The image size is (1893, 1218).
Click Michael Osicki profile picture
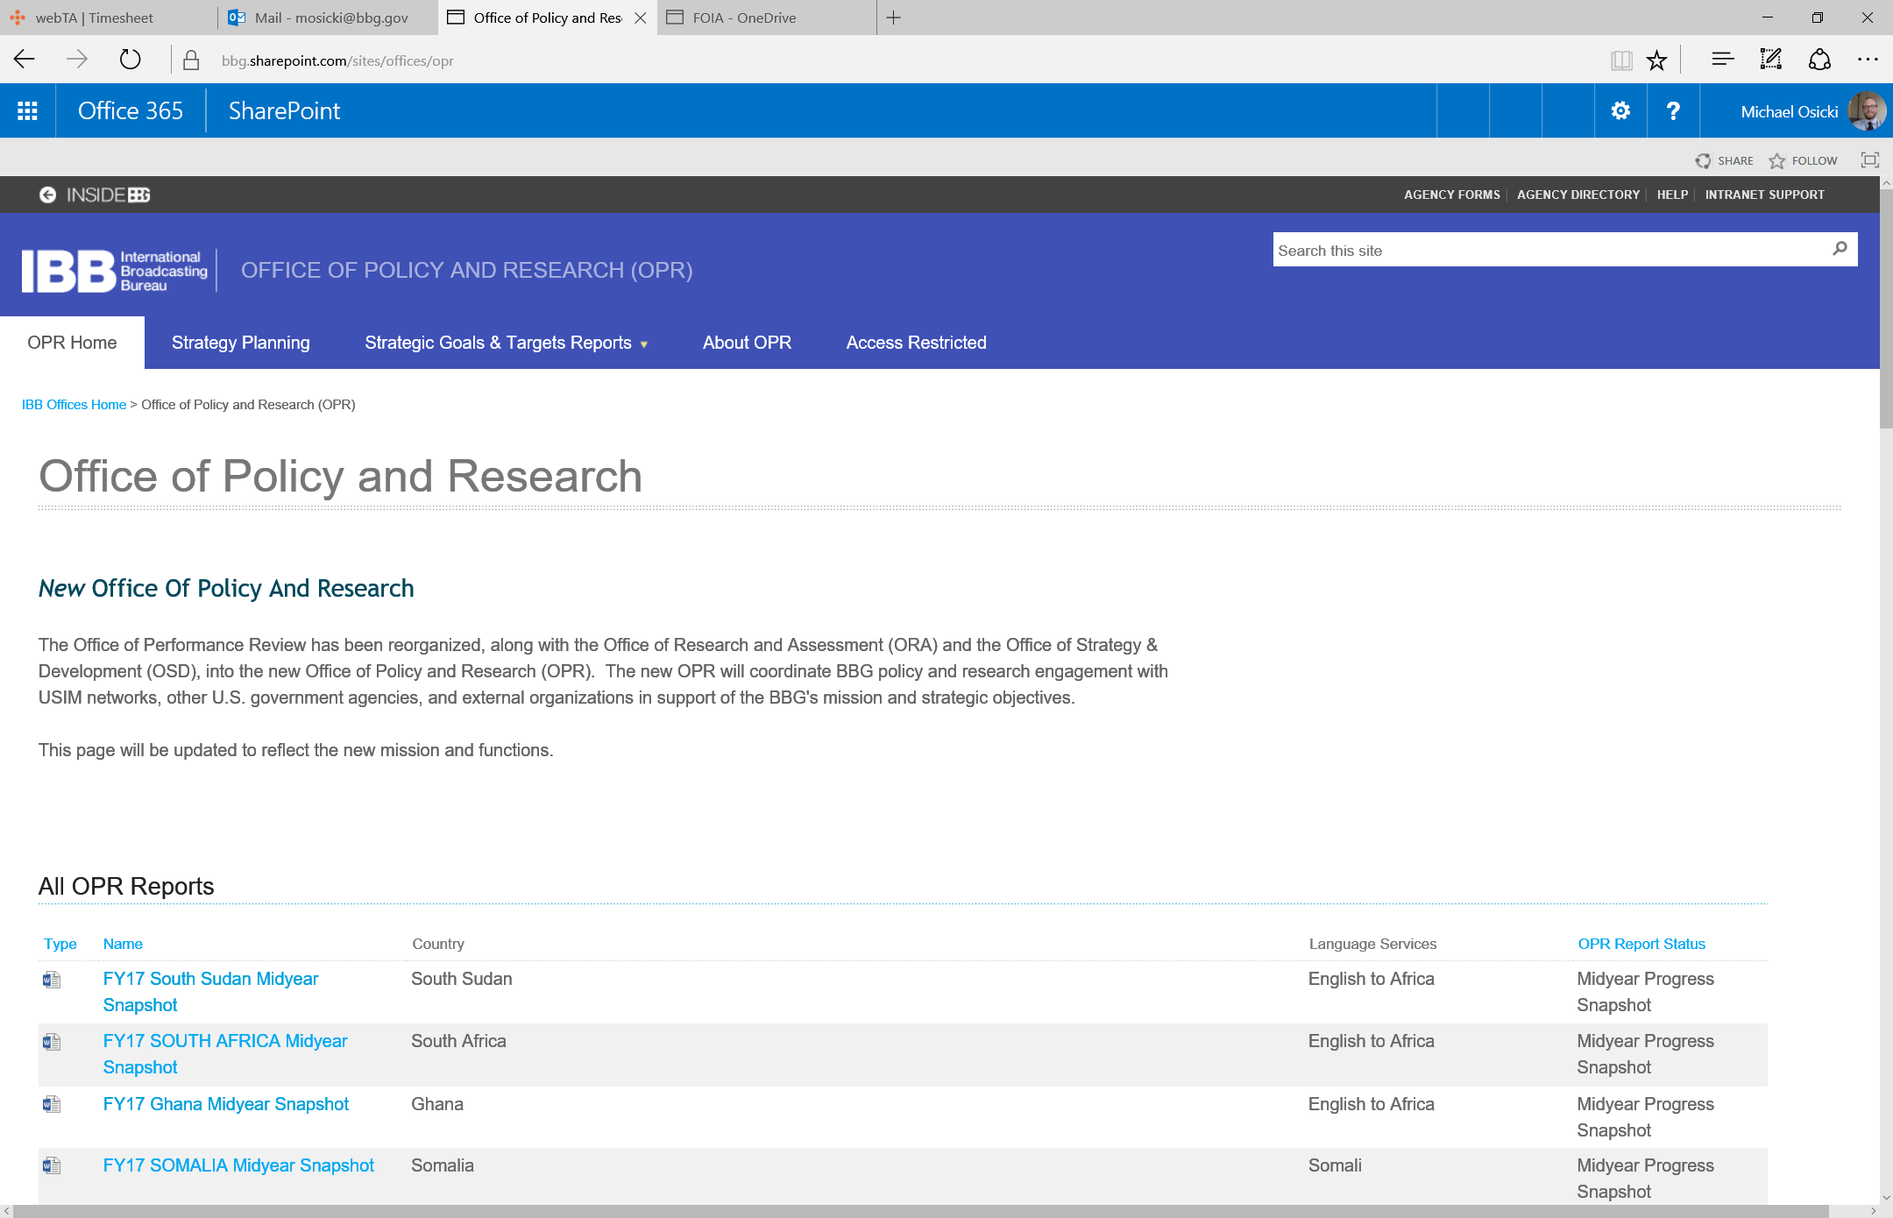(x=1866, y=111)
